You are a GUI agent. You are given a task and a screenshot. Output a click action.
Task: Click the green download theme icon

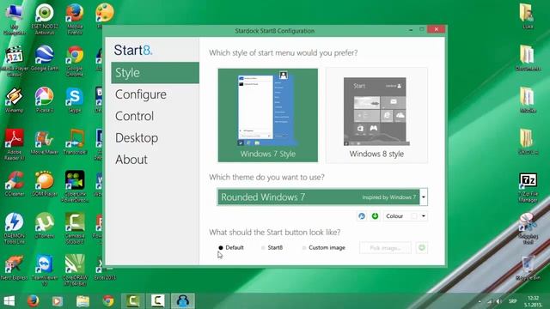tap(375, 216)
